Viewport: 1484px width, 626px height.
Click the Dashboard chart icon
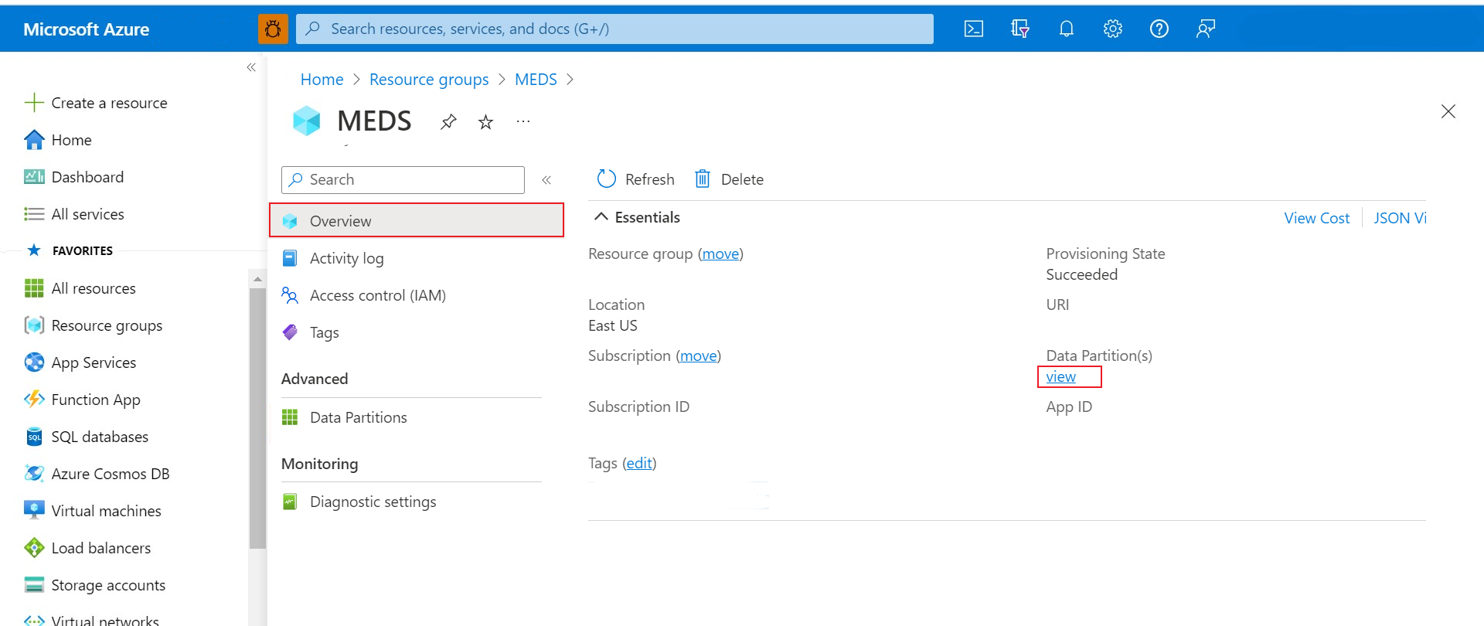pos(34,177)
